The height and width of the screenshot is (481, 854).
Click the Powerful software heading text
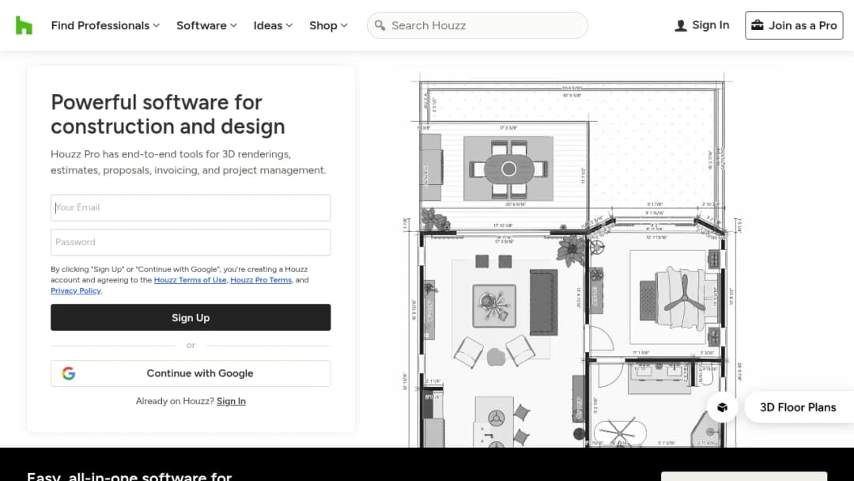[168, 115]
